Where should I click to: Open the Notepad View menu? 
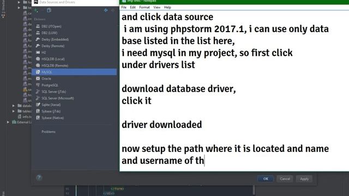(x=157, y=7)
